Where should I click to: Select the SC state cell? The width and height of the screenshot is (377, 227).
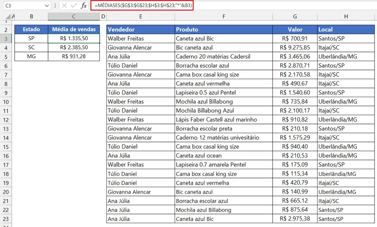[x=31, y=47]
